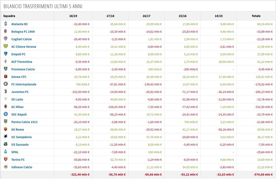Sort by the 15/16 column header
Viewport: 276px width, 179px height.
(182, 16)
